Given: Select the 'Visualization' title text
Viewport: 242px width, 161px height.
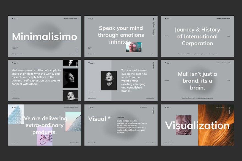Looking at the screenshot, I should click(197, 126).
